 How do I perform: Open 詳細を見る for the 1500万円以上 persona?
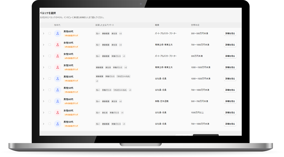pos(230,113)
